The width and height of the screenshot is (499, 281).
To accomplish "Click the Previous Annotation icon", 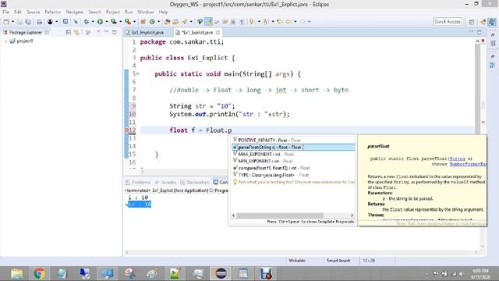I will click(266, 22).
